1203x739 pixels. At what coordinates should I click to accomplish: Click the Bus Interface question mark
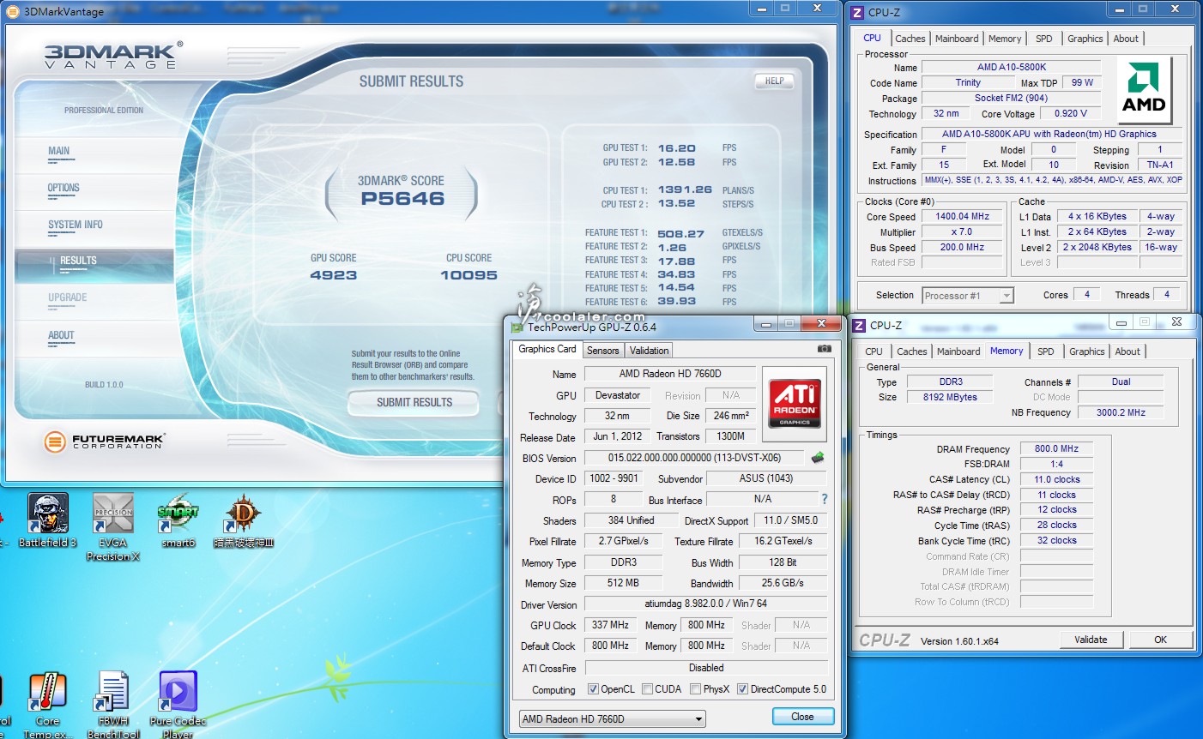[x=825, y=499]
